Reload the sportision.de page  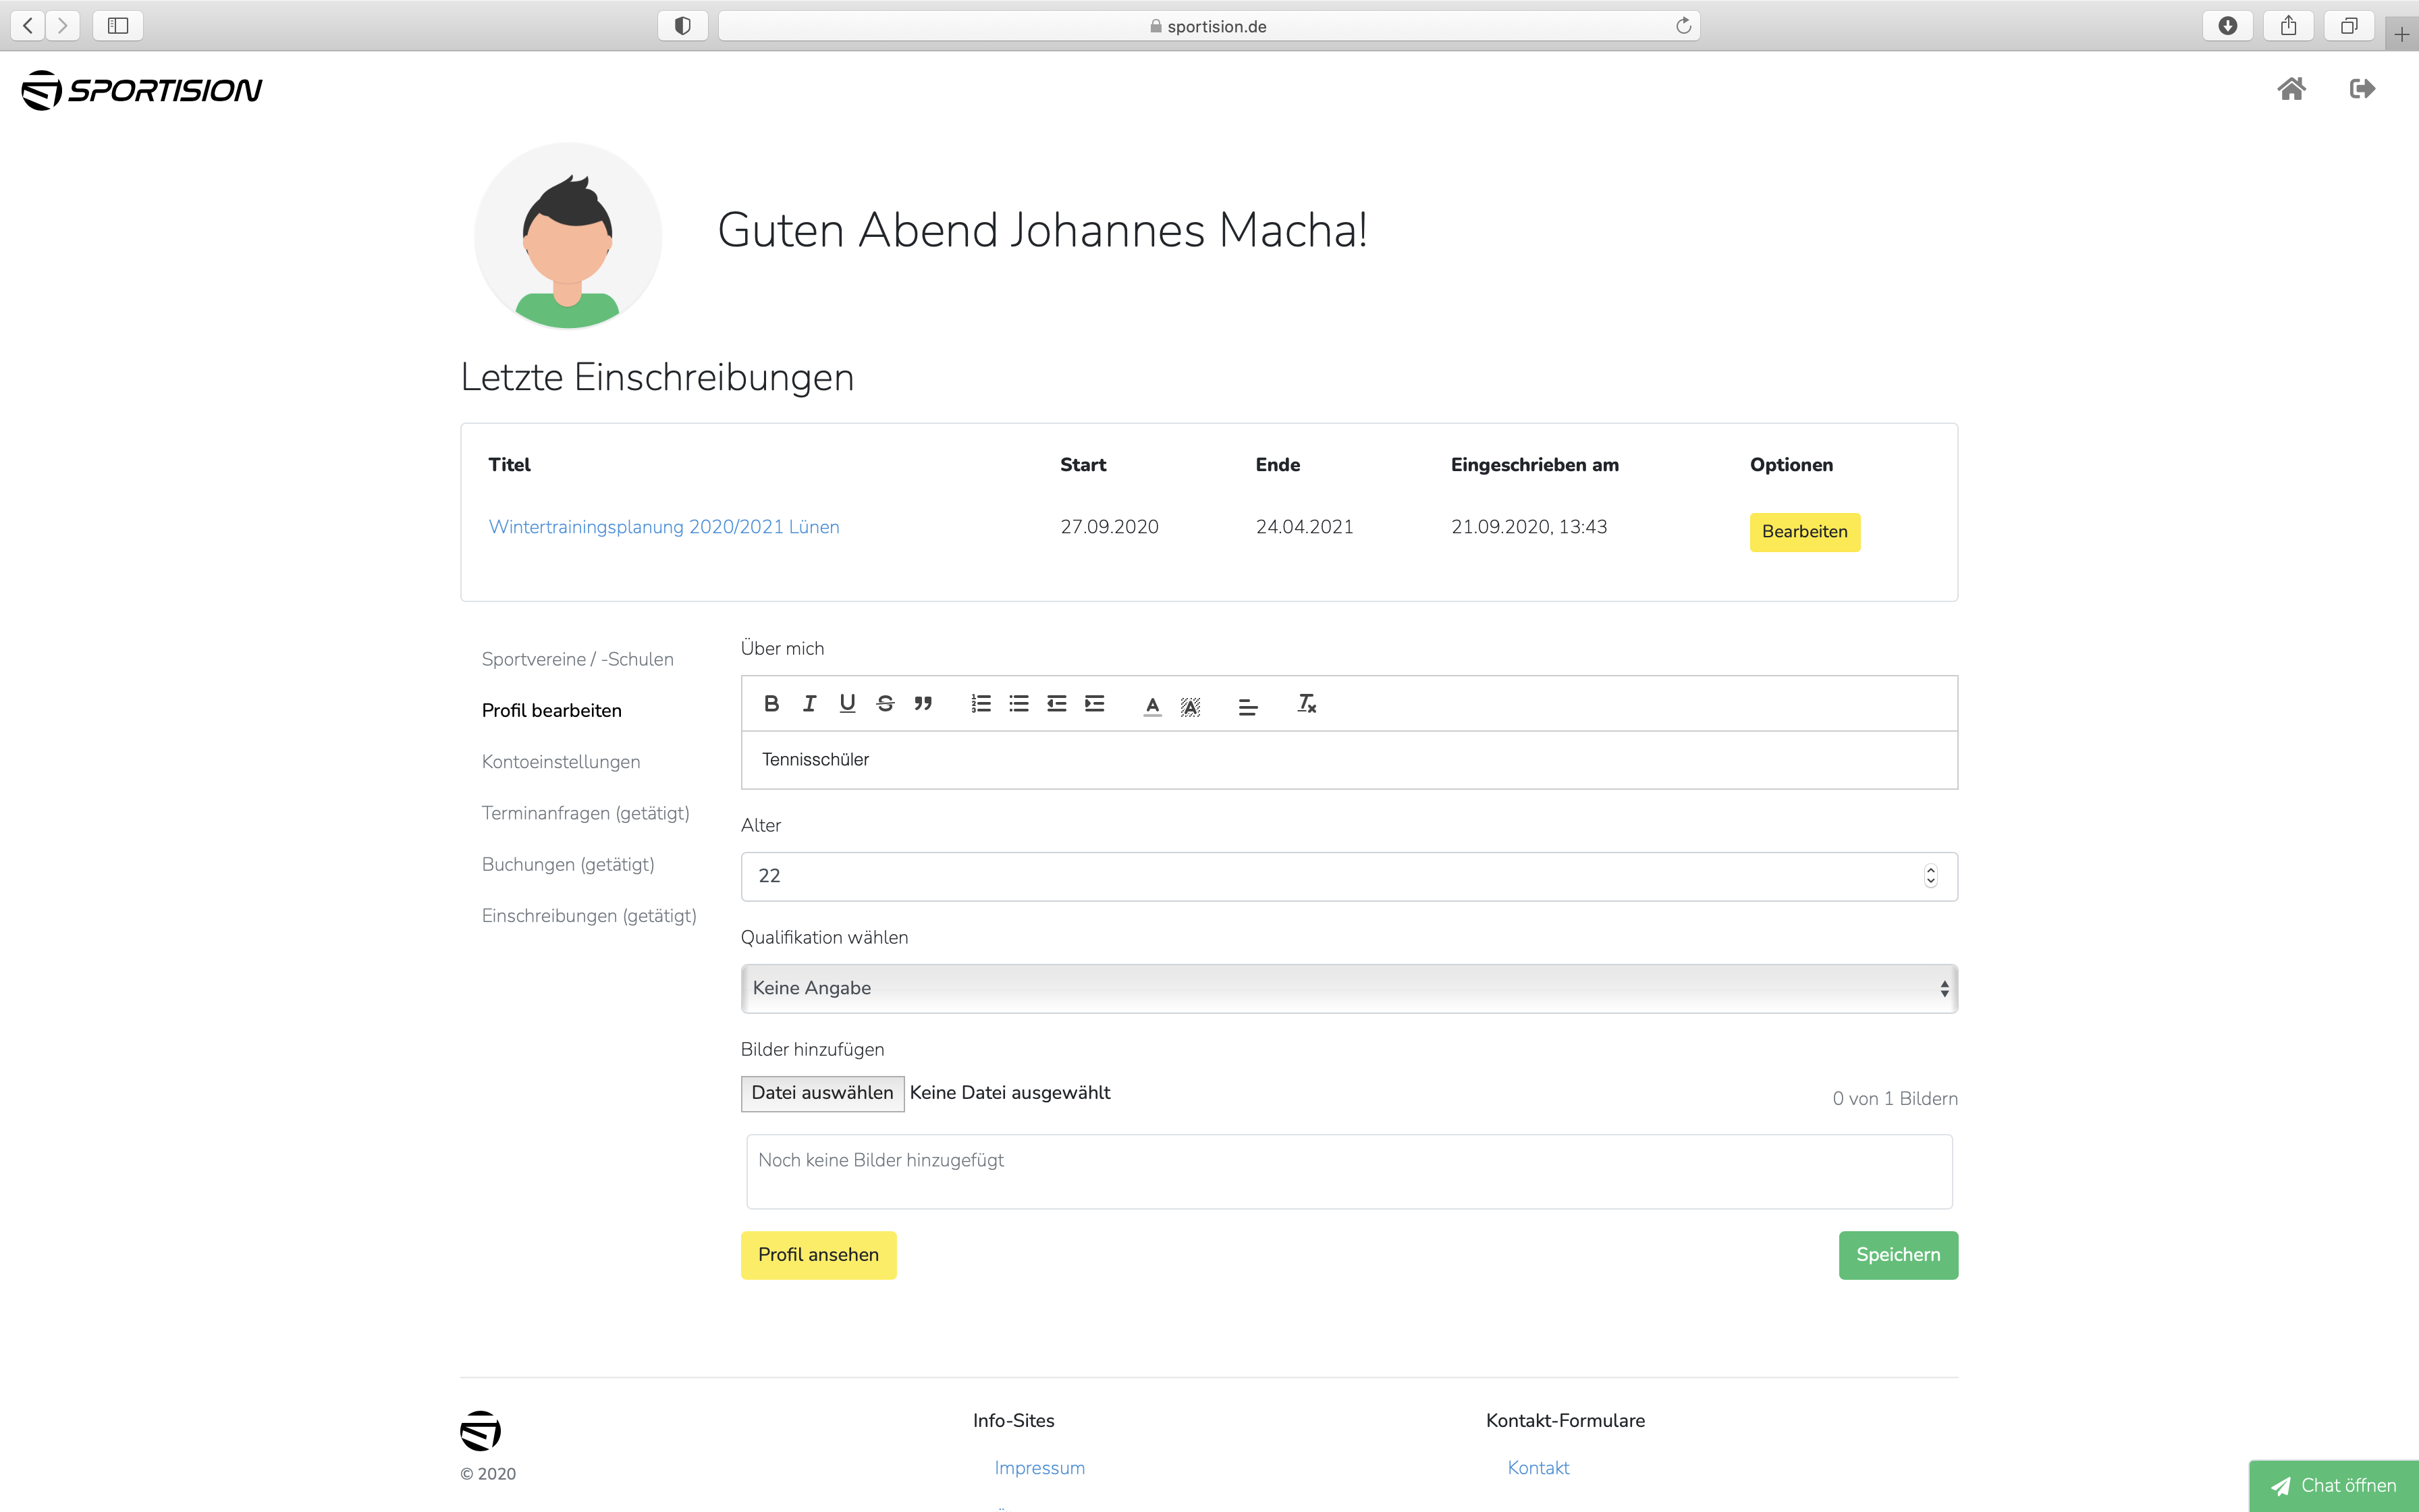1683,26
